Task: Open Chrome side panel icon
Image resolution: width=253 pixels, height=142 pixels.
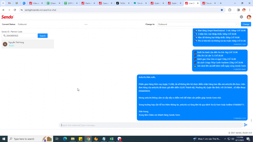Action: [238, 10]
